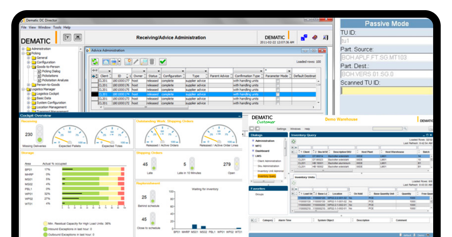The height and width of the screenshot is (237, 452).
Task: Open Sku Administration dialog link
Action: (268, 166)
